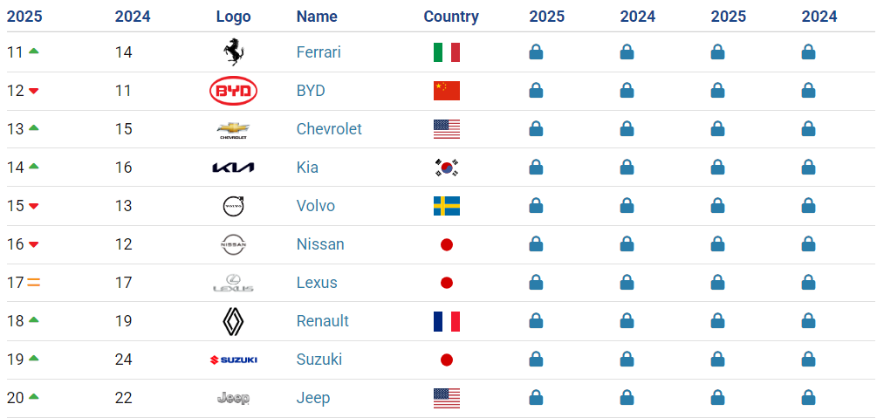
Task: Click the Chevrolet bowtie logo
Action: (x=233, y=130)
